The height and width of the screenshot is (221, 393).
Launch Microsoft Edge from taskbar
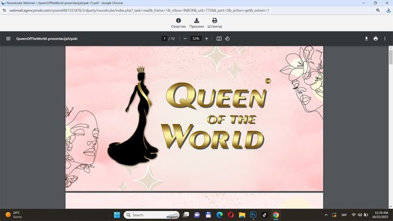pos(220,215)
